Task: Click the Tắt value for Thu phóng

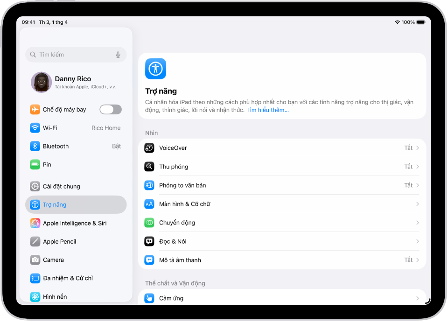Action: (x=408, y=167)
